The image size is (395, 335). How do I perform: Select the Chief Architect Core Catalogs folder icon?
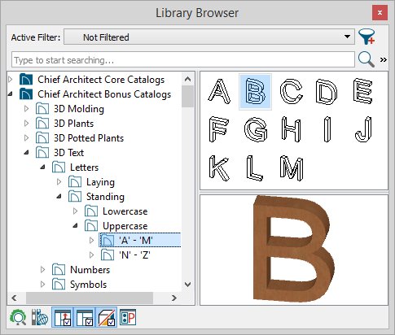pyautogui.click(x=26, y=80)
